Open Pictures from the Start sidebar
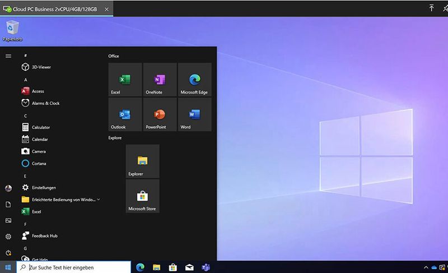The height and width of the screenshot is (273, 448). [x=8, y=220]
